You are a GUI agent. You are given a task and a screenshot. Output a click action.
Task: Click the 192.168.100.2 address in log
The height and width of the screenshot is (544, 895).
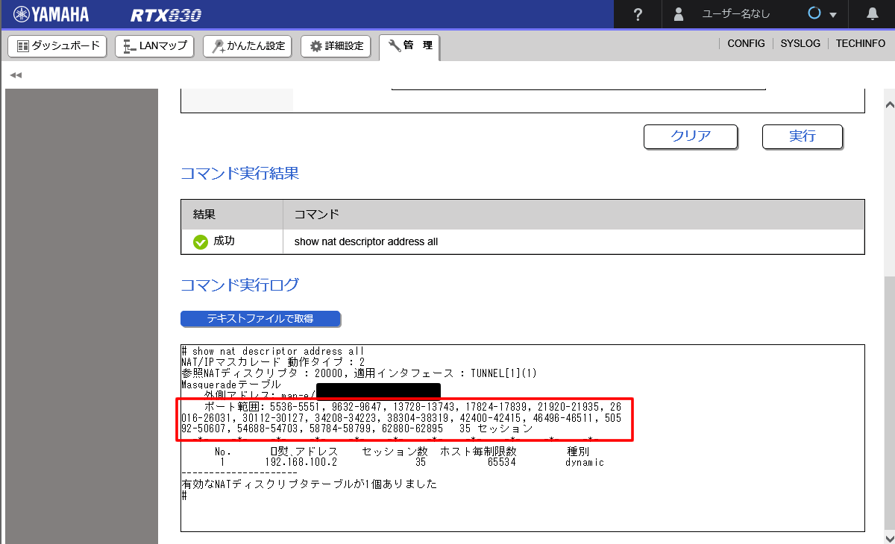(301, 462)
